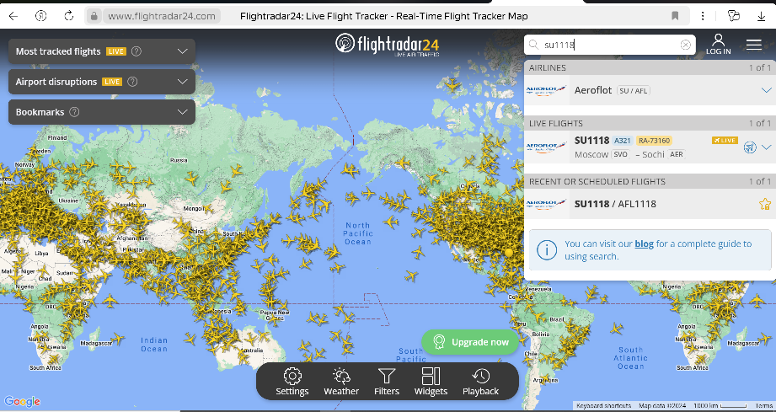Open Widgets in bottom toolbar
The height and width of the screenshot is (412, 776).
pyautogui.click(x=431, y=382)
